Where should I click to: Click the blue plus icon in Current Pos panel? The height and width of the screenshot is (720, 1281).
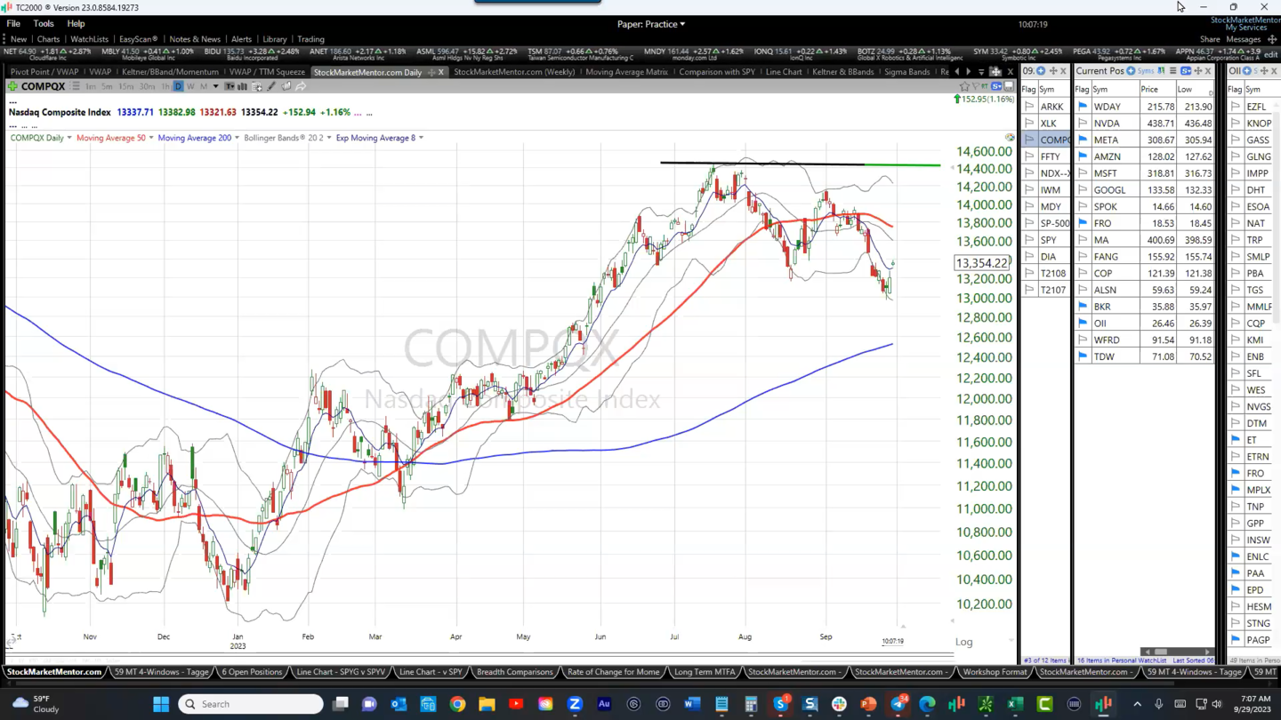[1131, 71]
